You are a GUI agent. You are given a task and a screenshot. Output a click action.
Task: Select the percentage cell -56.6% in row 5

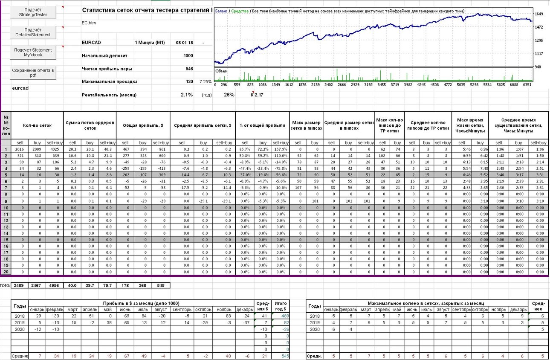(x=281, y=175)
